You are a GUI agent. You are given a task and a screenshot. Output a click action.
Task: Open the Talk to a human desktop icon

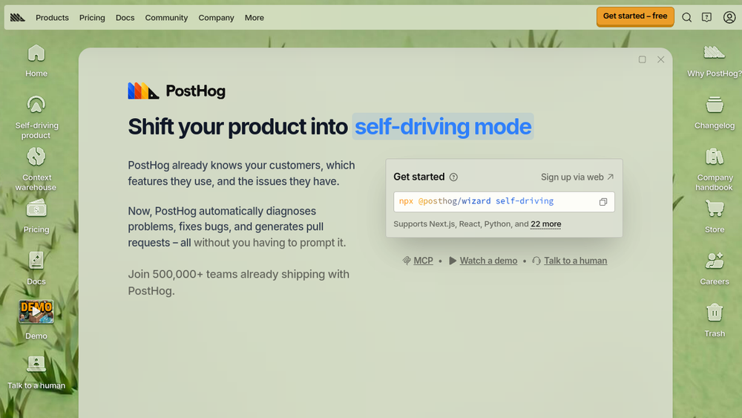point(36,373)
